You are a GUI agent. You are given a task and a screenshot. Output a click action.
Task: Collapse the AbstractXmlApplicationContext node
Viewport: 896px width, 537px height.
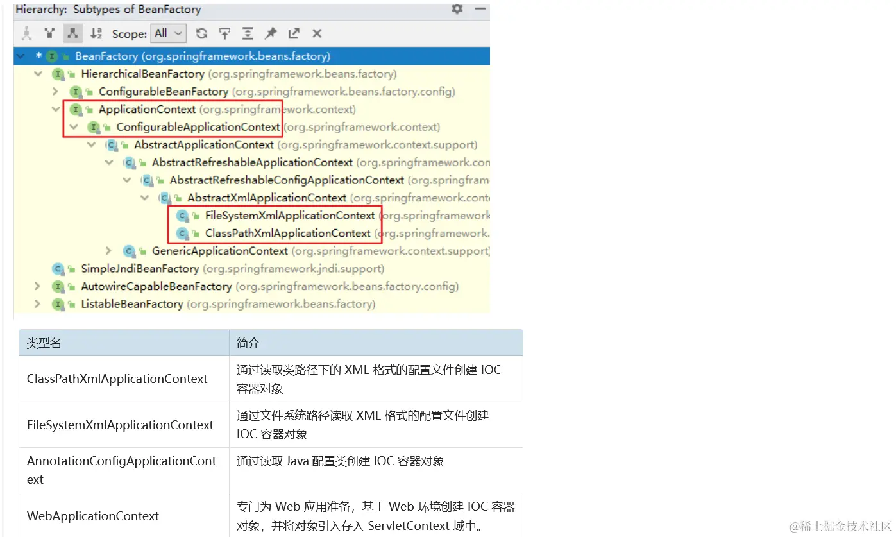click(144, 198)
